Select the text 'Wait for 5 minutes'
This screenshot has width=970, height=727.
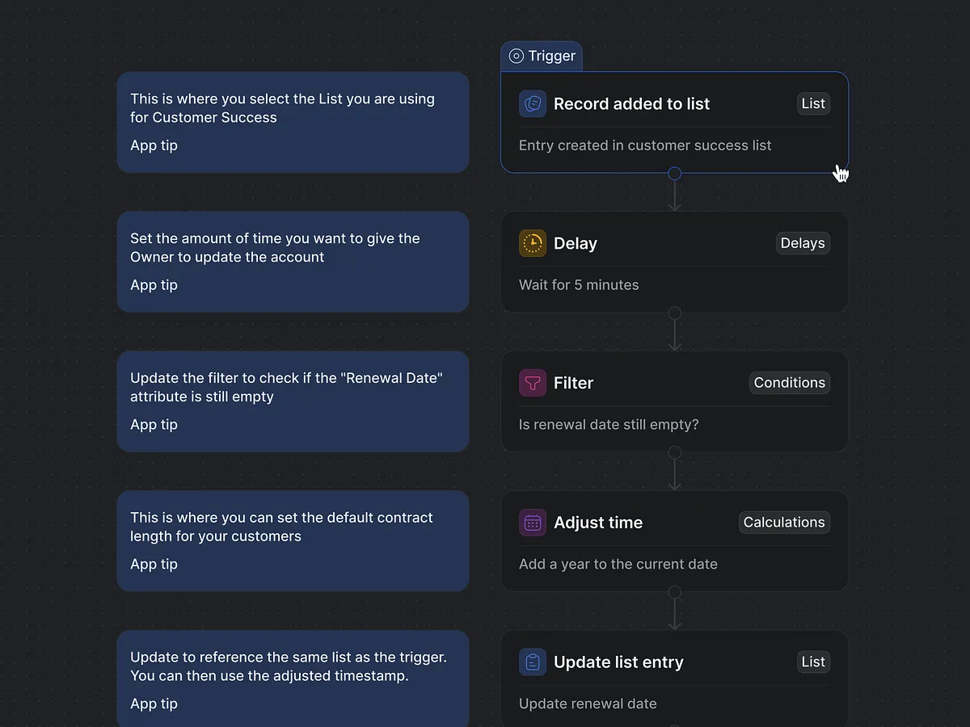point(579,285)
